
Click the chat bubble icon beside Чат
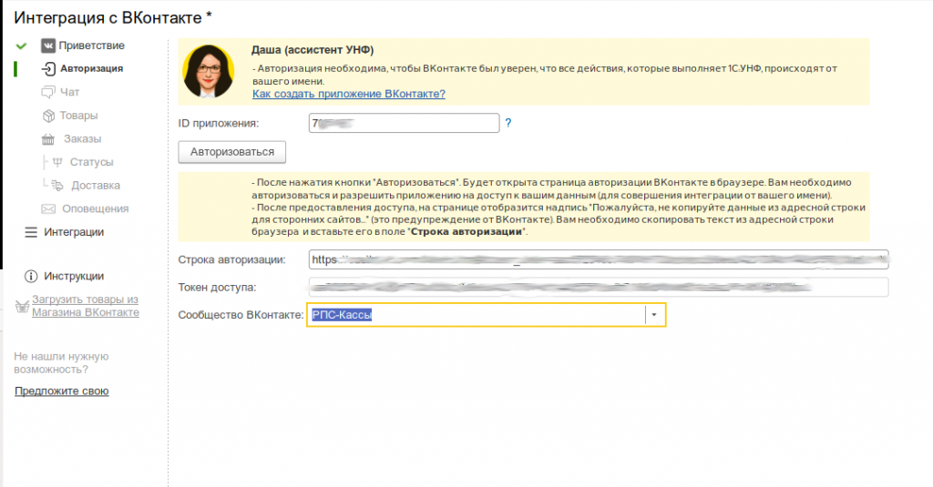tap(48, 92)
